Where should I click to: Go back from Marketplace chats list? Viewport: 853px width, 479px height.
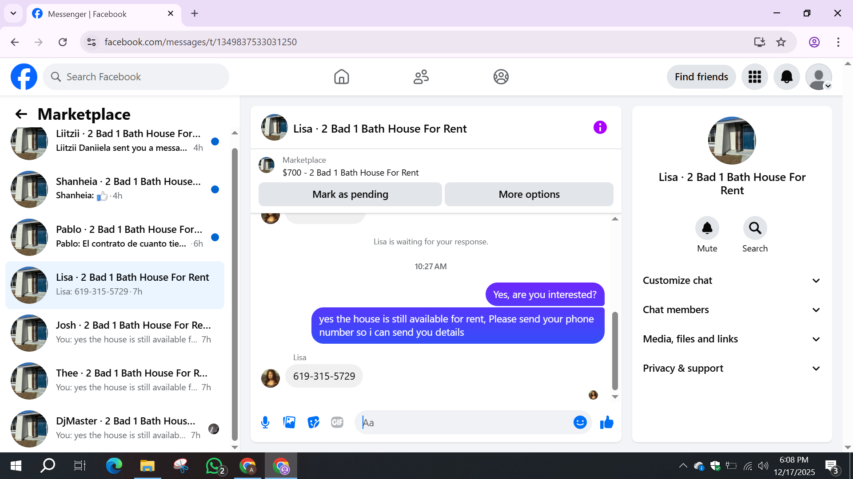point(21,114)
